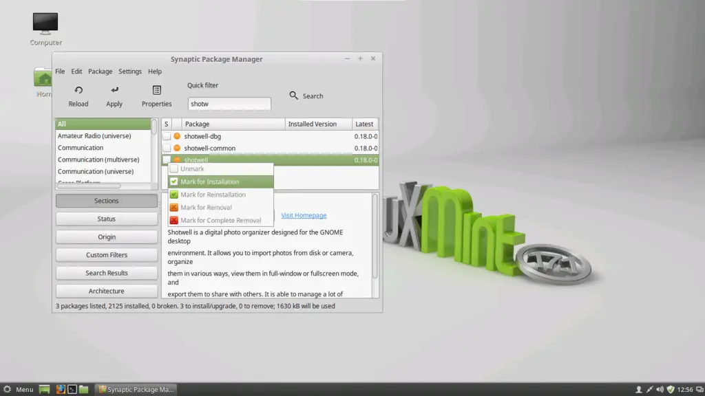The height and width of the screenshot is (396, 705).
Task: Launch the terminal from the panel
Action: coord(72,389)
